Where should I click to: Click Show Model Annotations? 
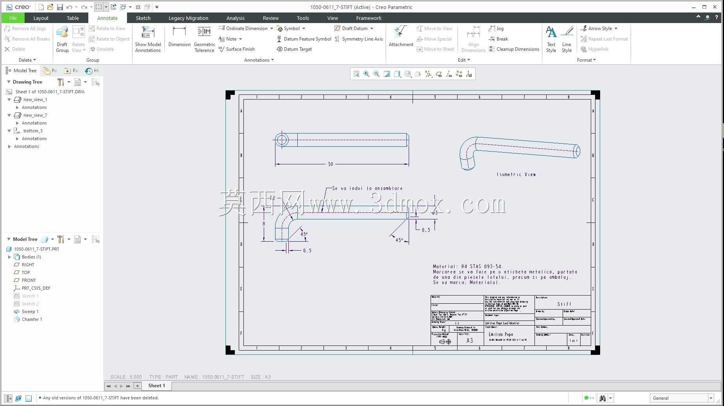coord(148,39)
